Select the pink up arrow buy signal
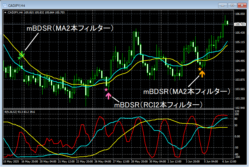The image size is (249, 167). (x=109, y=96)
